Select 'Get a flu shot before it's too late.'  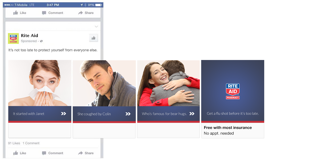[233, 113]
